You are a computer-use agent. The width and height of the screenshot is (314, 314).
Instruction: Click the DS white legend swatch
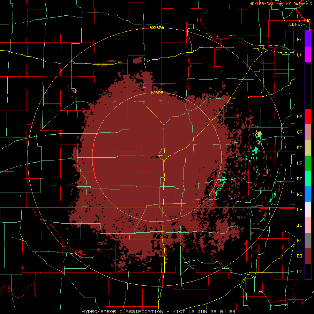(x=308, y=209)
